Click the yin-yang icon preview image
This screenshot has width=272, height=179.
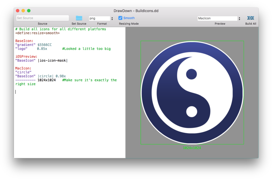tap(192, 93)
